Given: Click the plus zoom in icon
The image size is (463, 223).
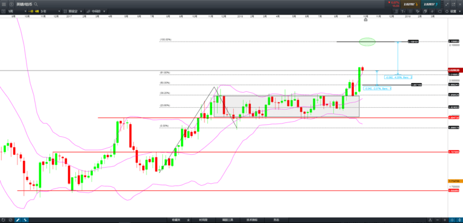Looking at the screenshot, I should click(x=445, y=220).
